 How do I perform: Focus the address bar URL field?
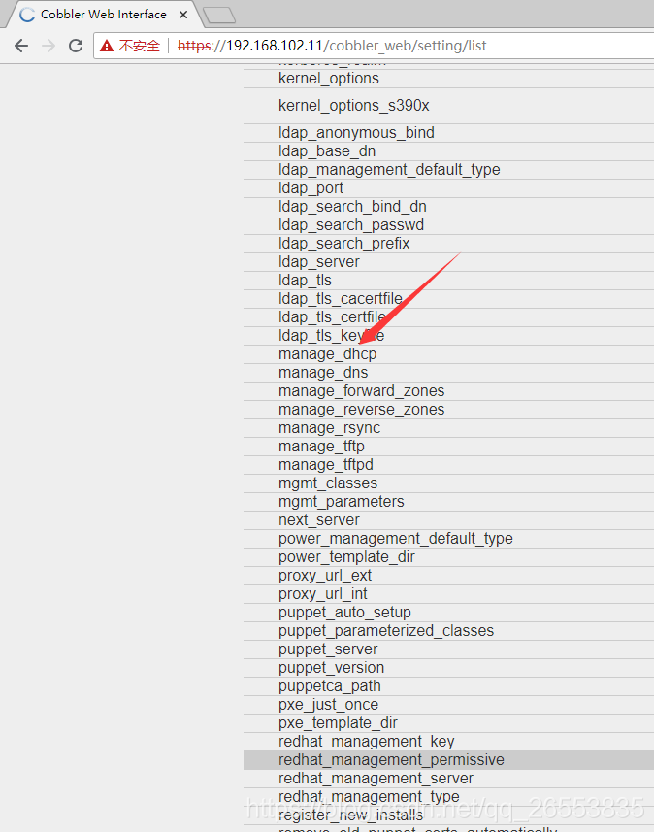[x=374, y=46]
